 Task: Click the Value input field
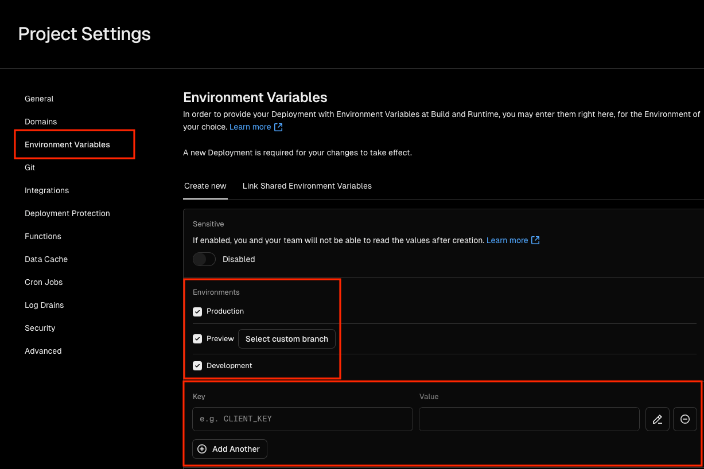529,419
